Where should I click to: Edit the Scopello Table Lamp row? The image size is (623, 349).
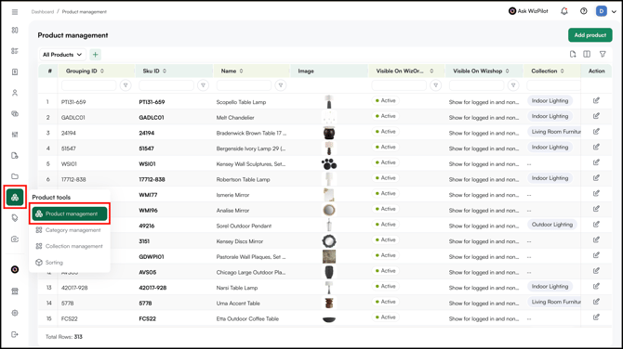pos(596,101)
